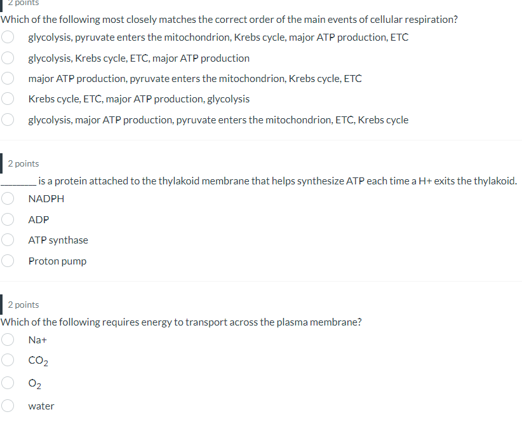Choose NADPH for the thylakoid membrane question
Viewport: 522px width, 426px height.
point(7,198)
